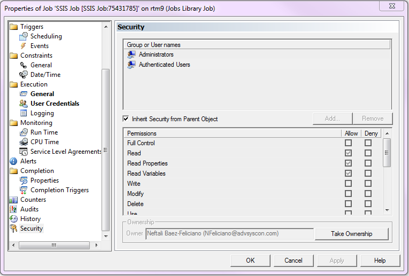409x276 pixels.
Task: Click the Add... button
Action: tap(333, 119)
